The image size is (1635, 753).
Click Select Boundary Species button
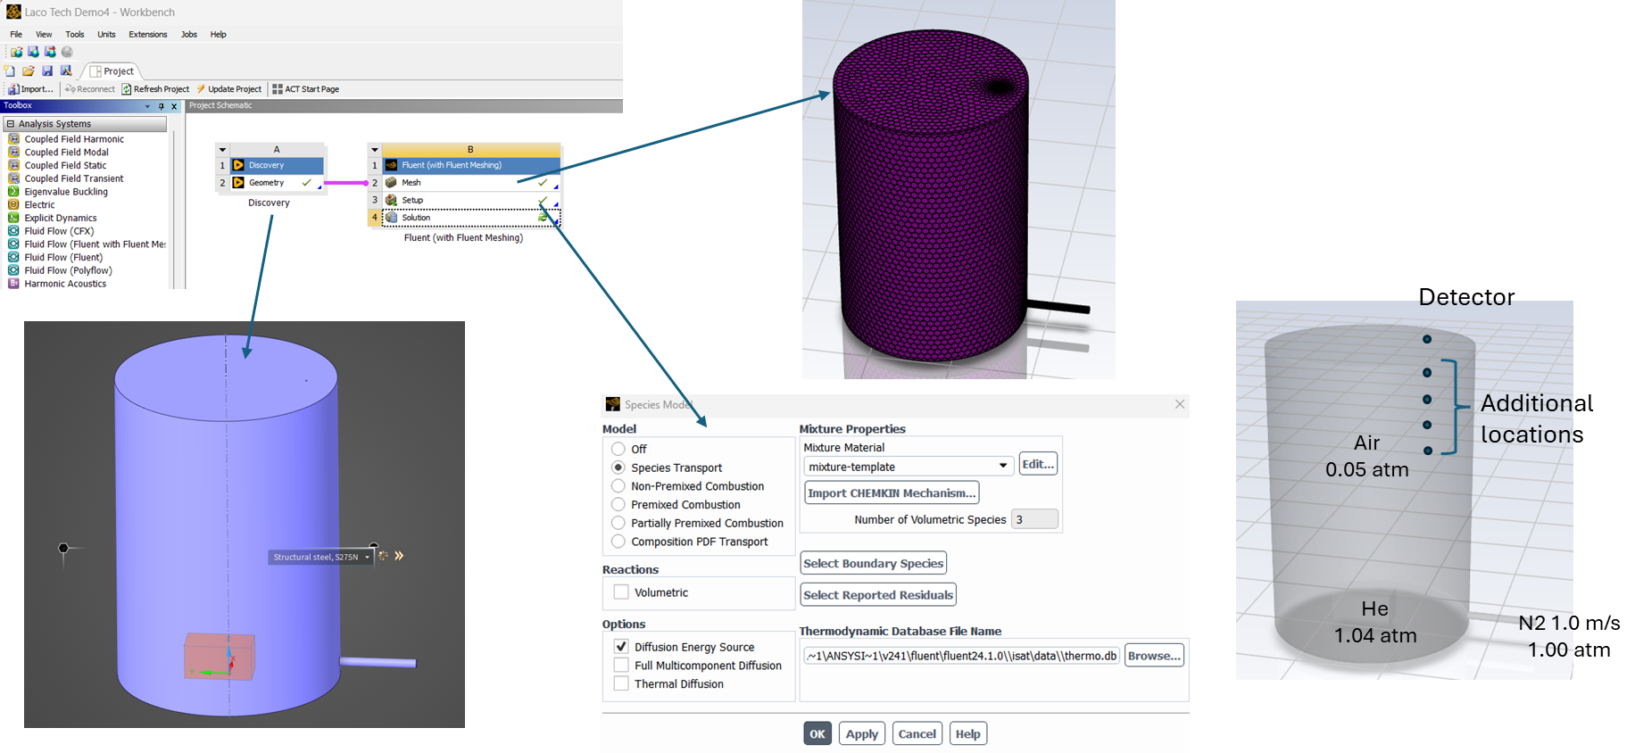click(x=873, y=564)
